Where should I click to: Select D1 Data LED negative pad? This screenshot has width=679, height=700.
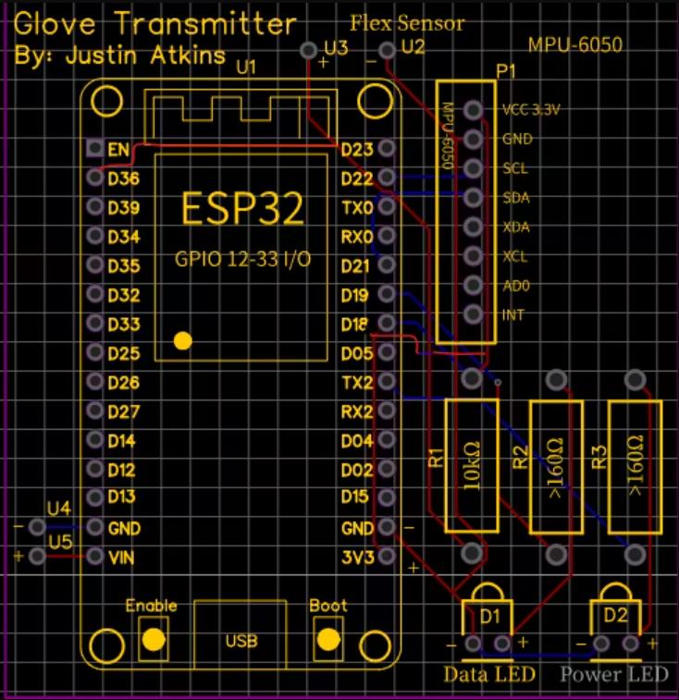coord(473,644)
